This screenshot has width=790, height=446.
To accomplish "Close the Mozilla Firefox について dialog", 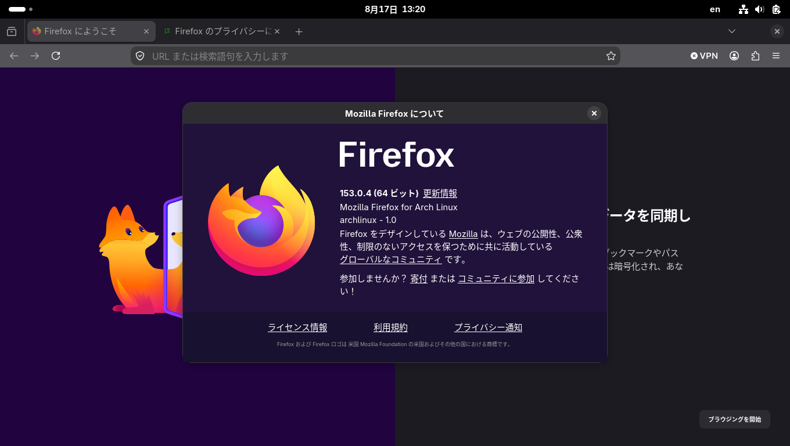I will [x=594, y=113].
